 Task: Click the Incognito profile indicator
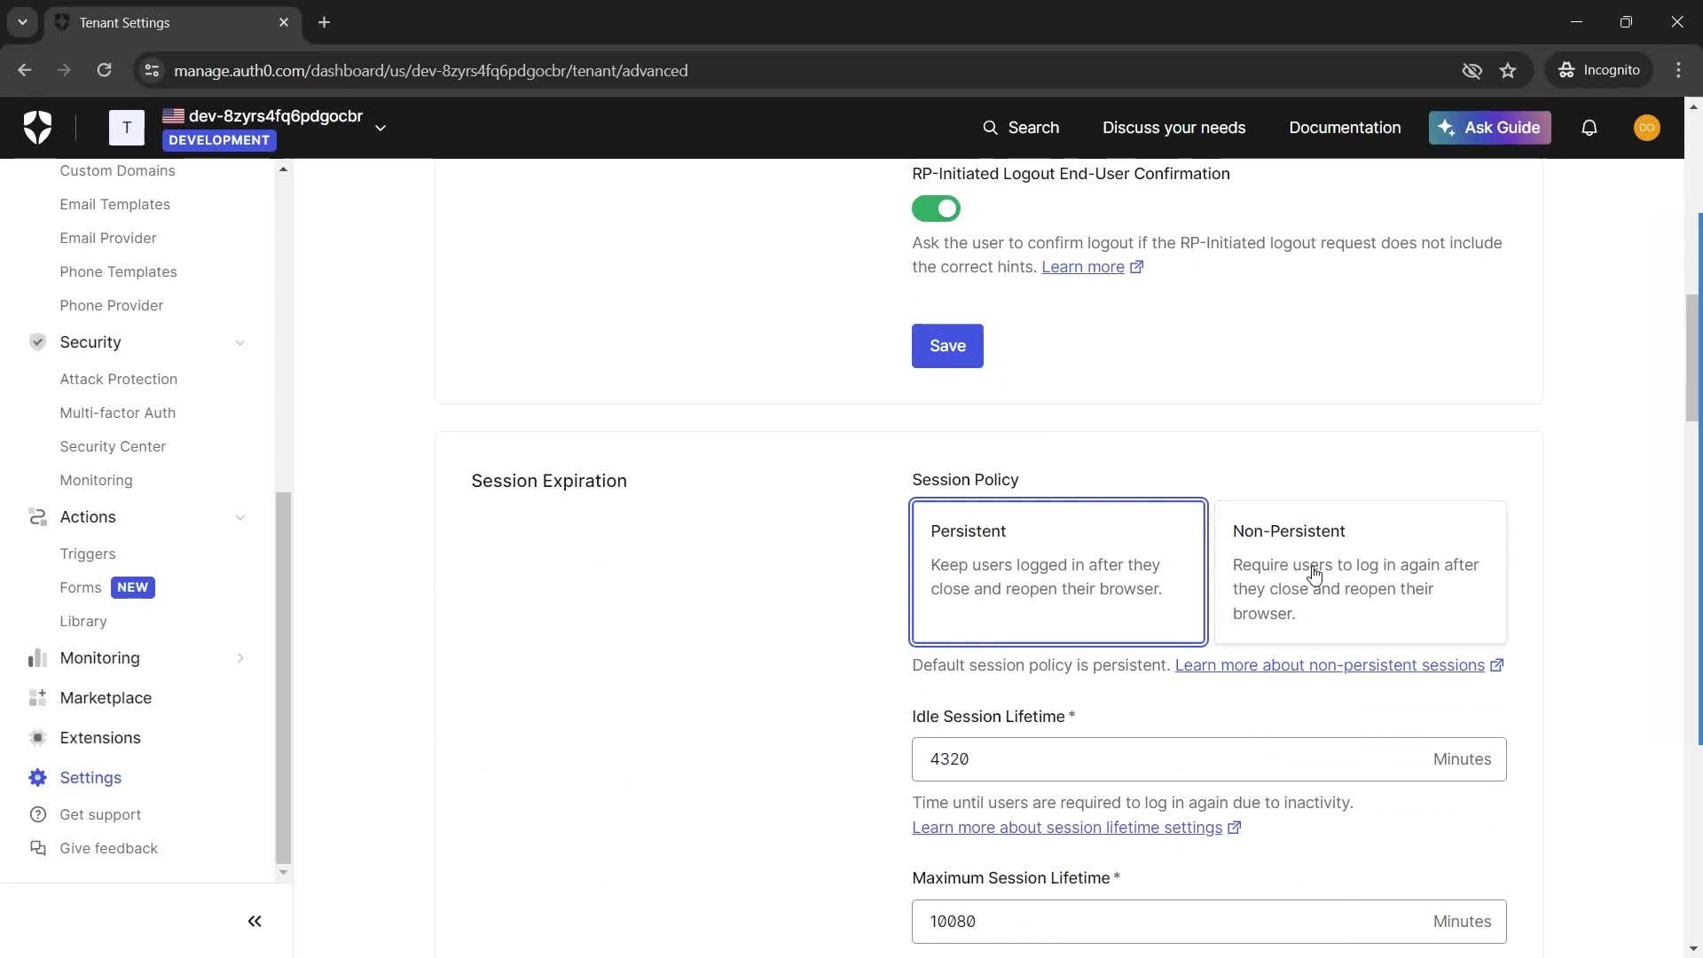point(1599,70)
